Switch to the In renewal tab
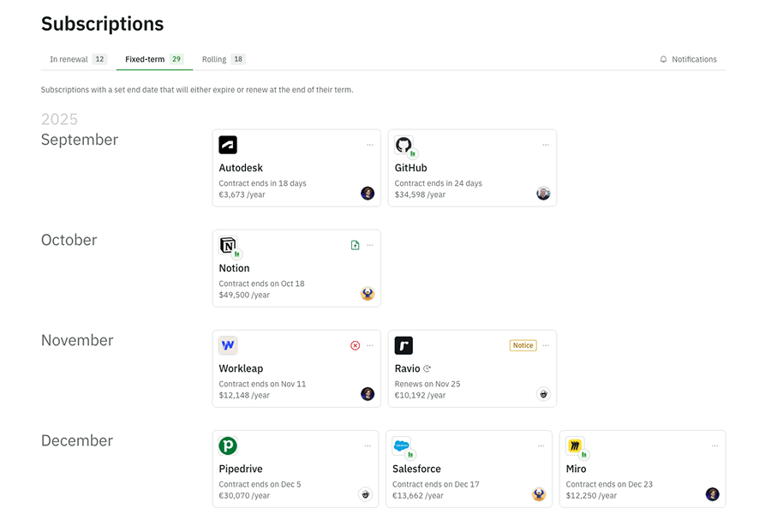771x514 pixels. [77, 59]
